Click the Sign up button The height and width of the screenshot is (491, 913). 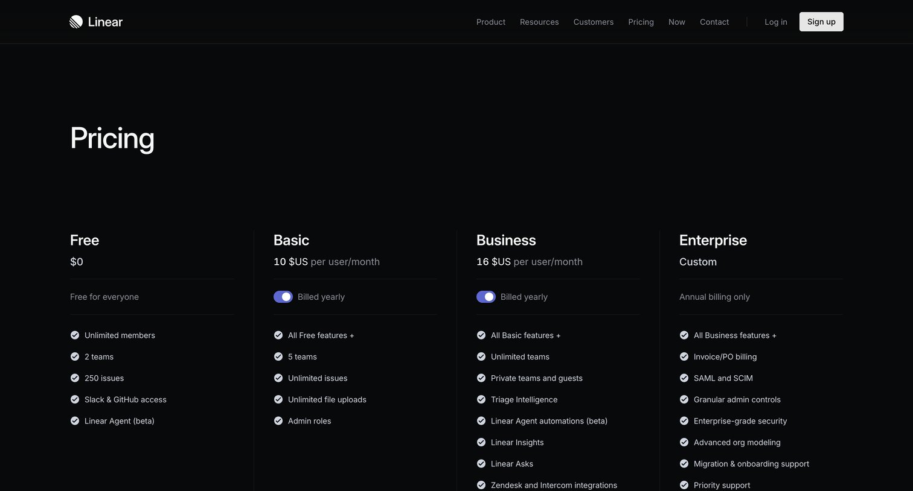[821, 22]
